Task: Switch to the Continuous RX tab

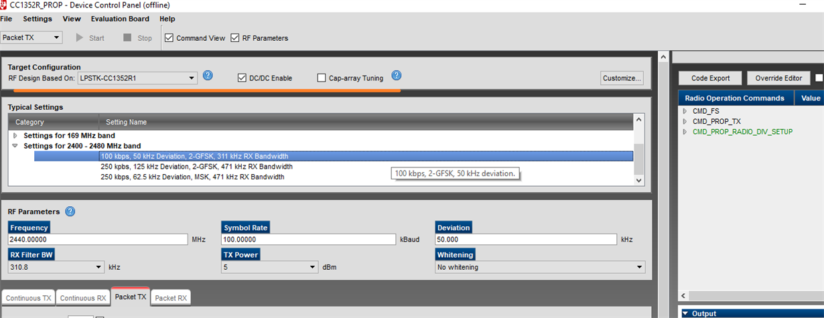Action: (83, 298)
